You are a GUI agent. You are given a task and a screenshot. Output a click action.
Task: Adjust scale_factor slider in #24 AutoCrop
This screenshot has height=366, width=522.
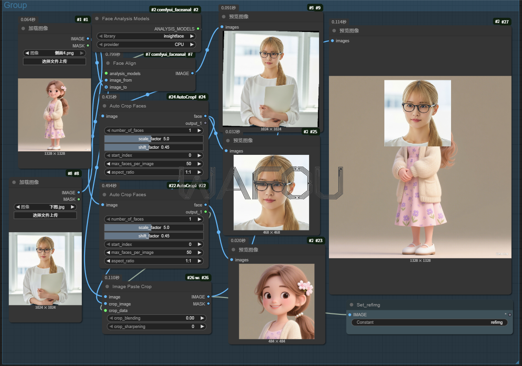pos(154,139)
